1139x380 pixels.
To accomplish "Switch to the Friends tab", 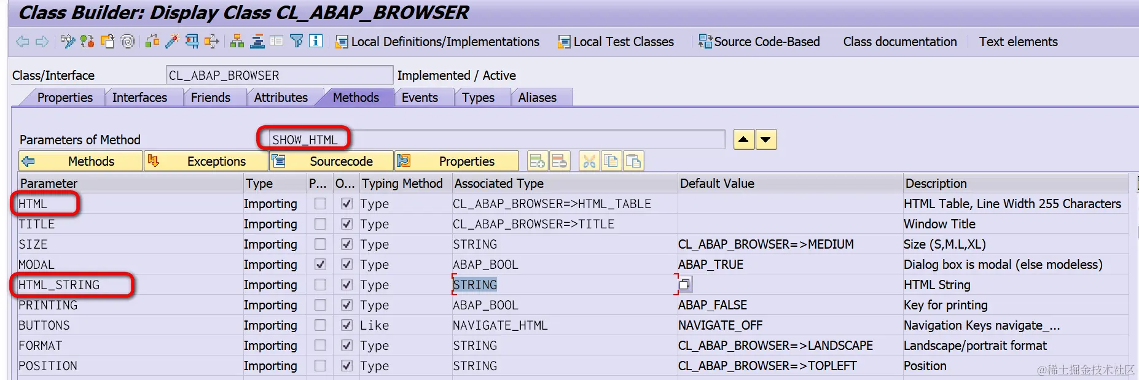I will pyautogui.click(x=211, y=97).
